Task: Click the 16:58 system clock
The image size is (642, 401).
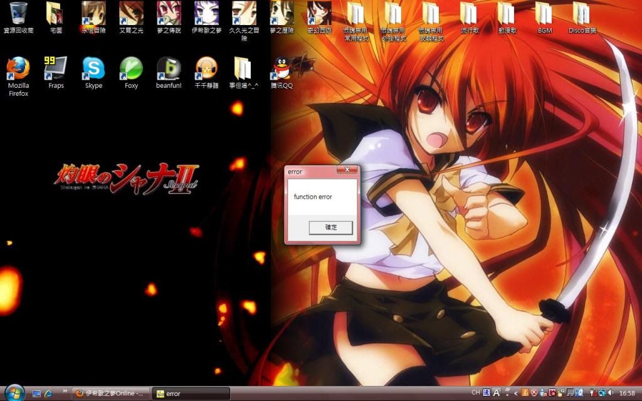Action: pos(627,393)
